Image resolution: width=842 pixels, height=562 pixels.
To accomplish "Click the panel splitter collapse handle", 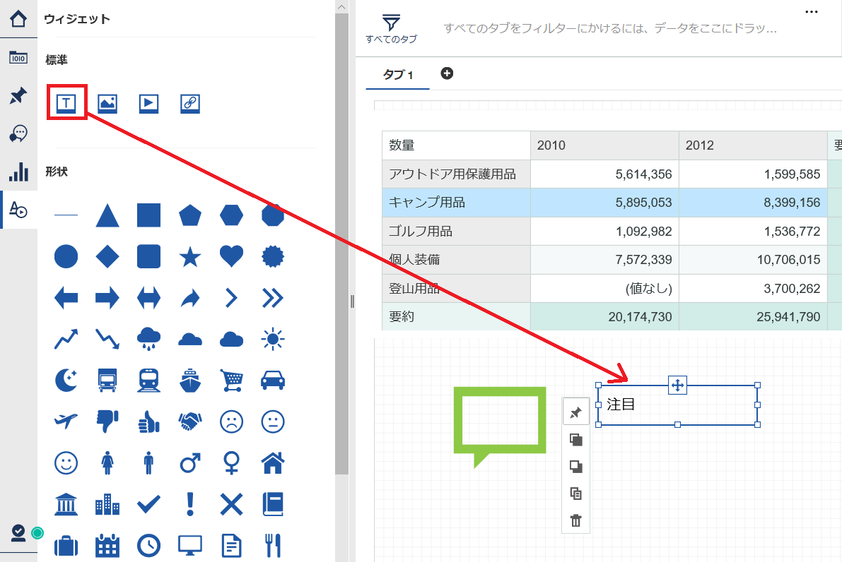I will (352, 301).
